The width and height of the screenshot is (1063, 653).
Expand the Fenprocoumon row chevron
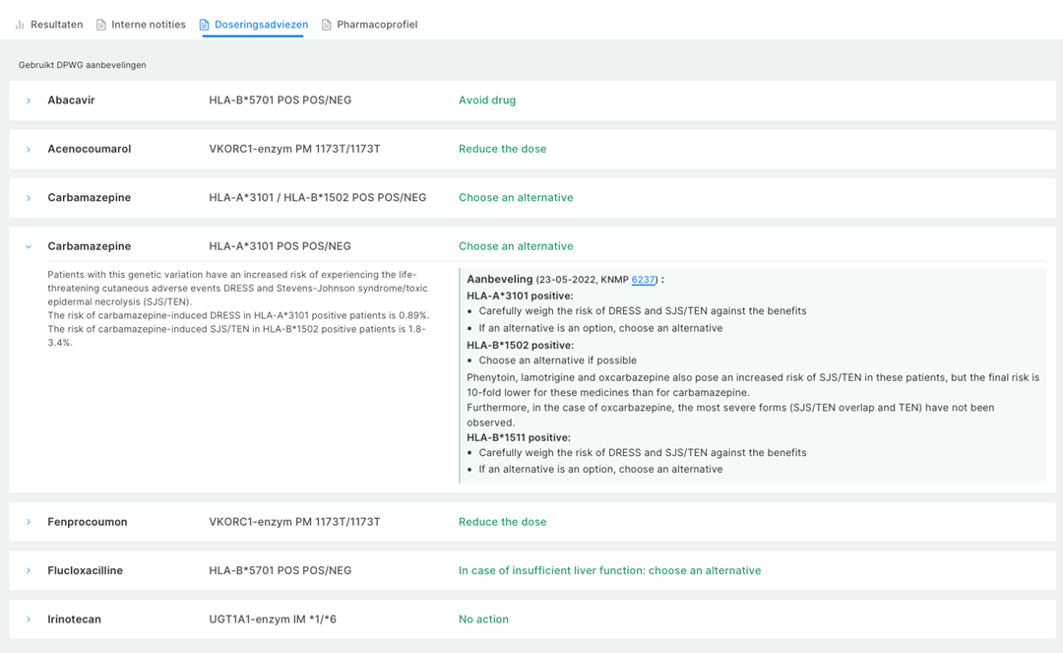pos(29,522)
